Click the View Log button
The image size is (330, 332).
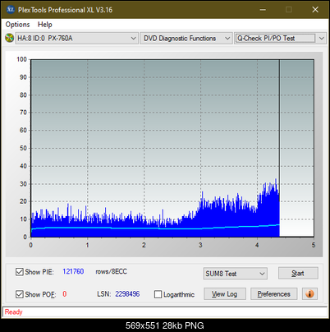225,294
